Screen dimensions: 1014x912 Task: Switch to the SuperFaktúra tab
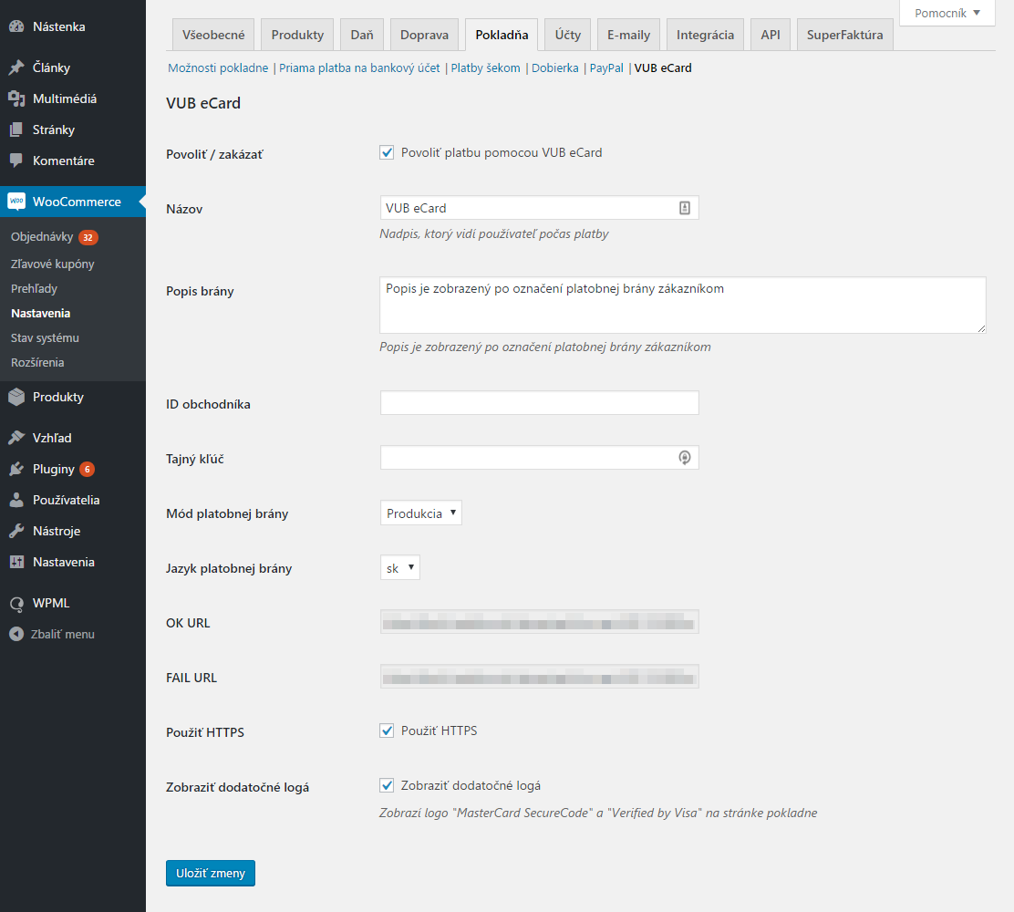click(843, 34)
